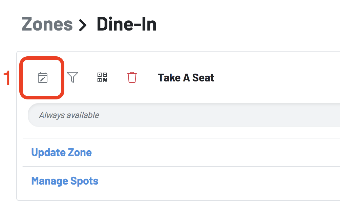Select the Dine-In page heading
The height and width of the screenshot is (209, 340).
[x=126, y=24]
